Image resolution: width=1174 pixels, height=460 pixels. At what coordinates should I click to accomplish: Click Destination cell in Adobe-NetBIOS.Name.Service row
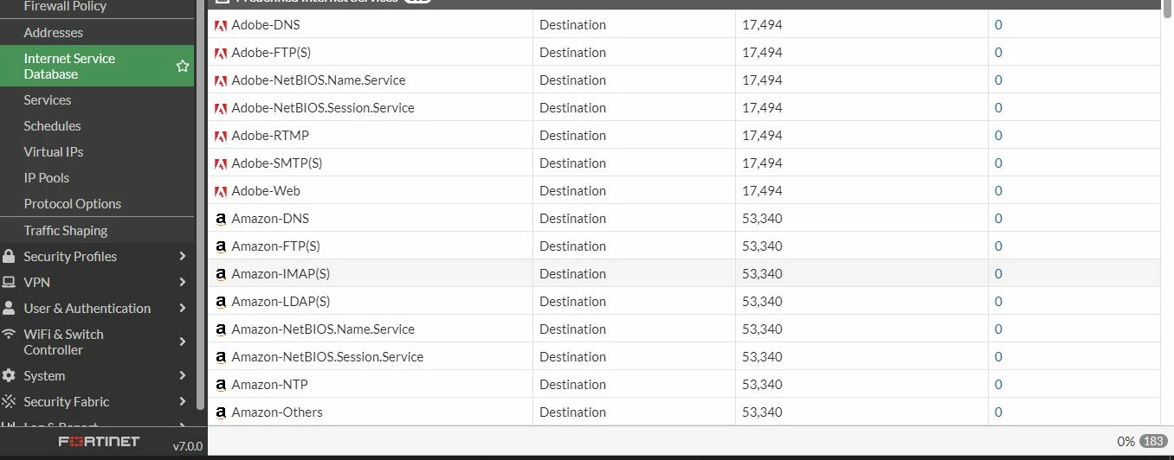point(634,80)
